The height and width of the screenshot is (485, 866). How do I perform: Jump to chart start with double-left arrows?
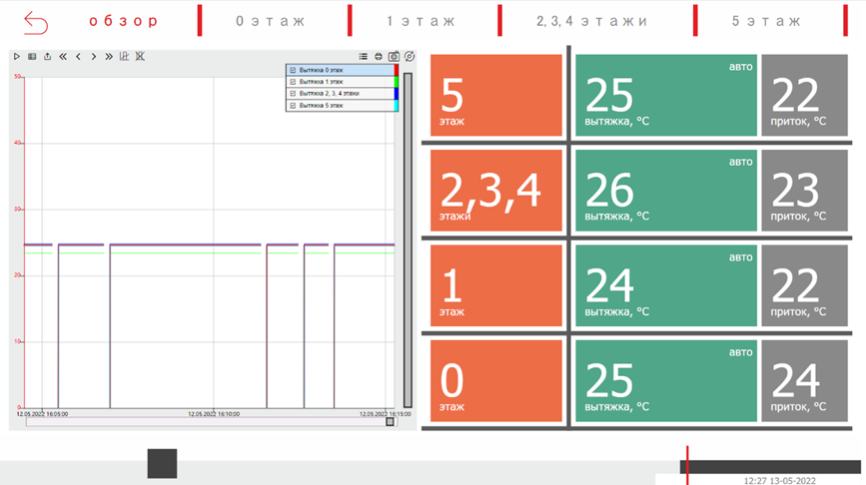coord(63,57)
